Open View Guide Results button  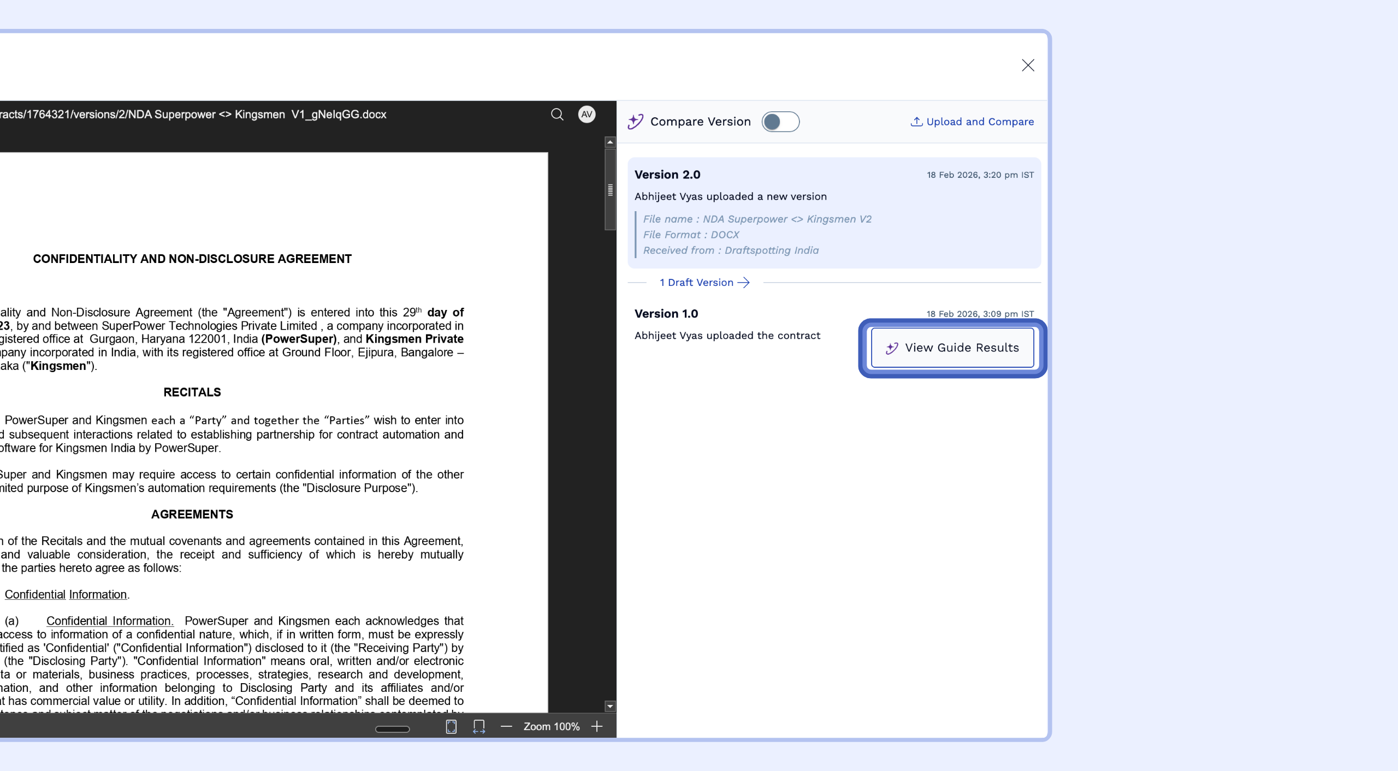pyautogui.click(x=952, y=348)
